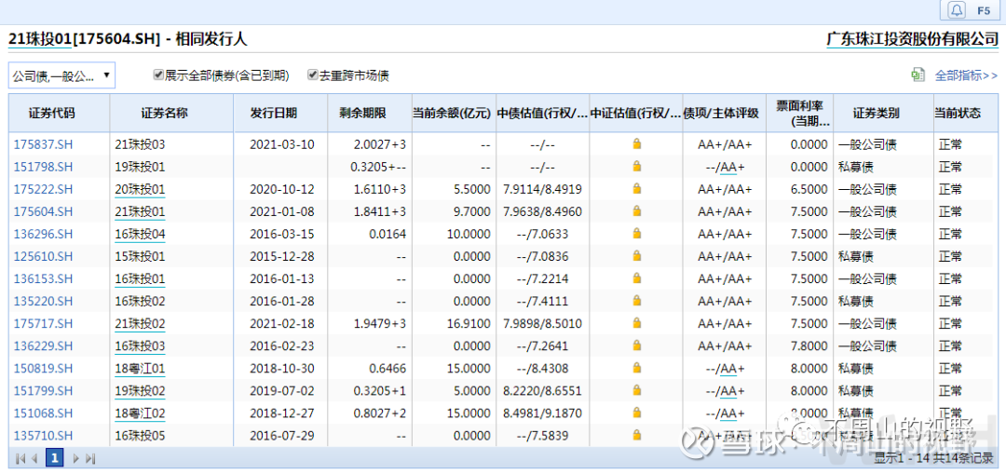Go to last page icon
The height and width of the screenshot is (474, 1006).
[90, 458]
